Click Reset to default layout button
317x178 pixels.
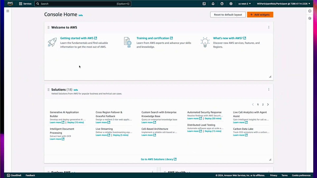click(228, 15)
